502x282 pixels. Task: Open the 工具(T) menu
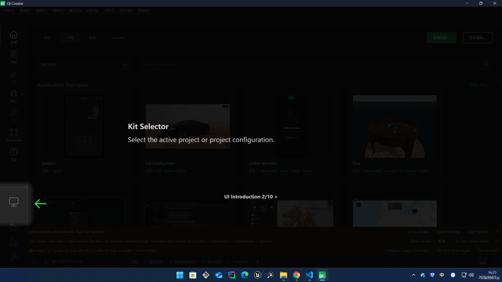coord(109,11)
